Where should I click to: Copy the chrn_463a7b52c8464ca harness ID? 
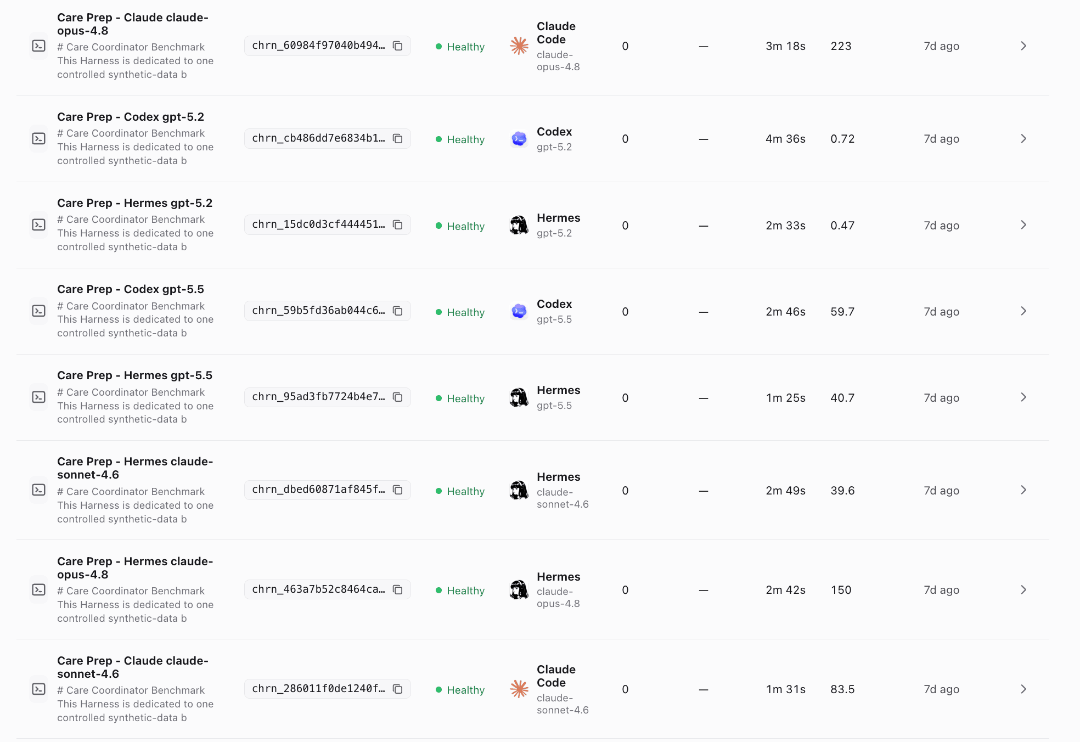[398, 590]
